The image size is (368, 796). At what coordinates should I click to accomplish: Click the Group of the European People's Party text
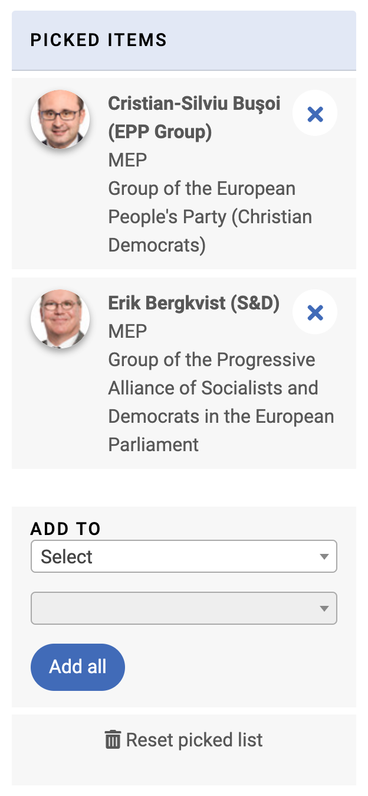(210, 217)
